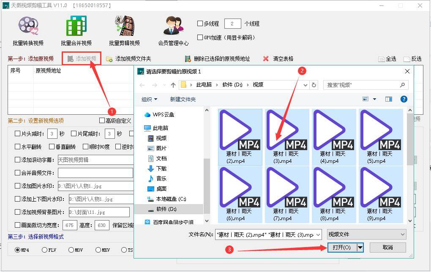Expand the arrow beside 打开 button

[360, 248]
